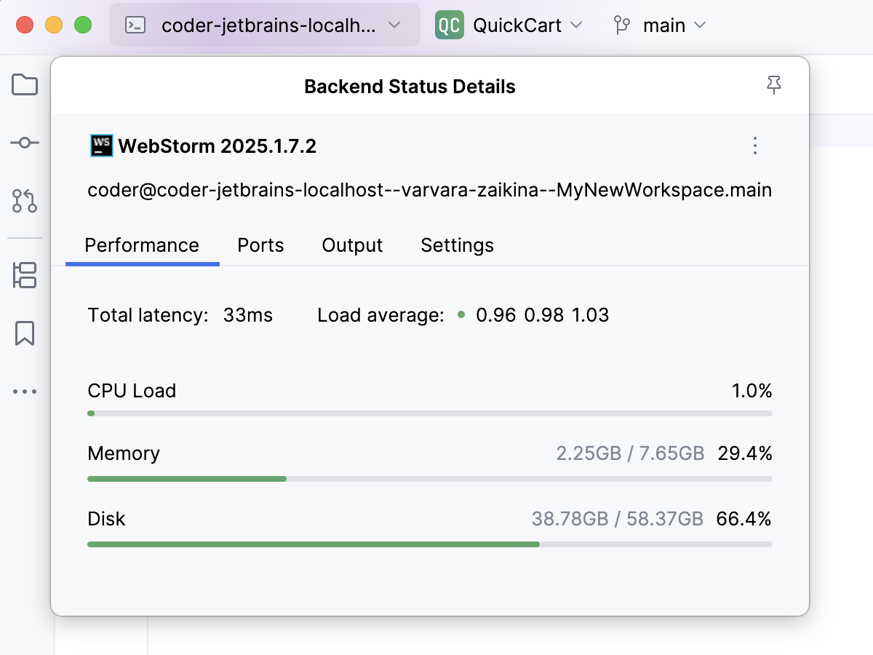873x655 pixels.
Task: Open the Pull Requests tool window icon
Action: coord(25,201)
